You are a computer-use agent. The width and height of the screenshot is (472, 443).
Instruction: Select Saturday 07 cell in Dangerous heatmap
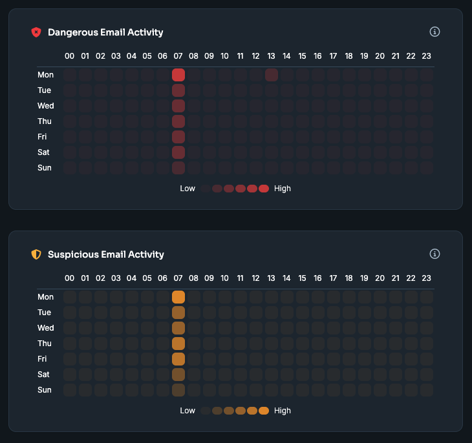178,152
